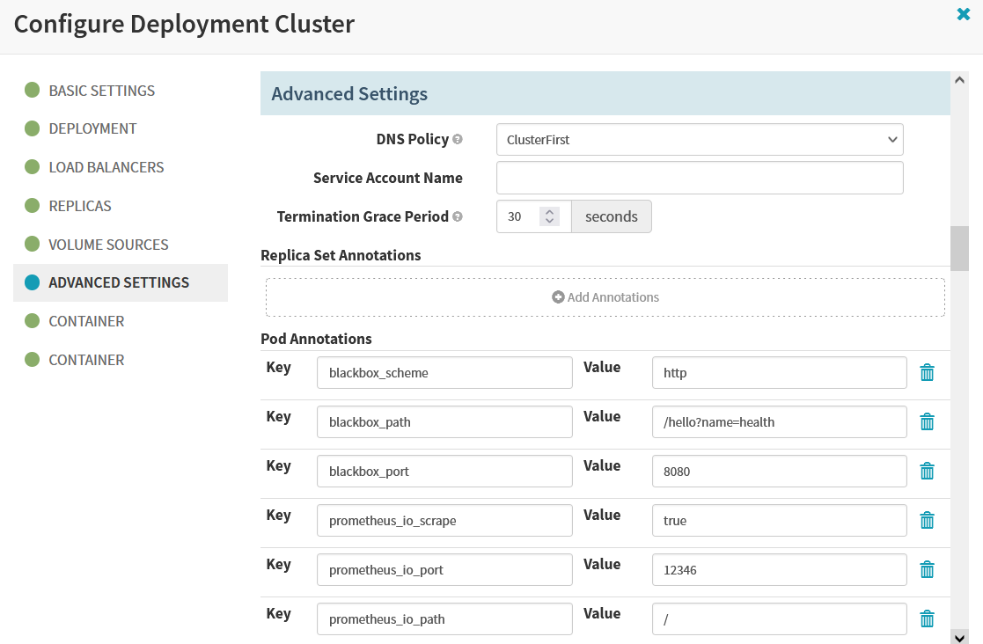983x644 pixels.
Task: Edit the true value field
Action: [779, 521]
